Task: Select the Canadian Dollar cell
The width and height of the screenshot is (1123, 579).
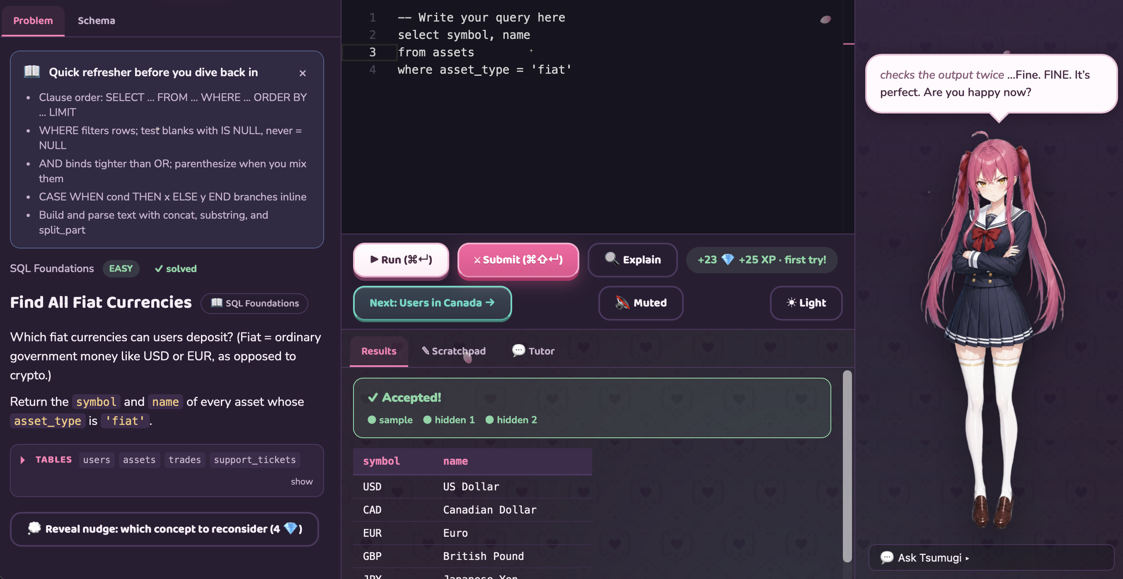Action: tap(489, 510)
